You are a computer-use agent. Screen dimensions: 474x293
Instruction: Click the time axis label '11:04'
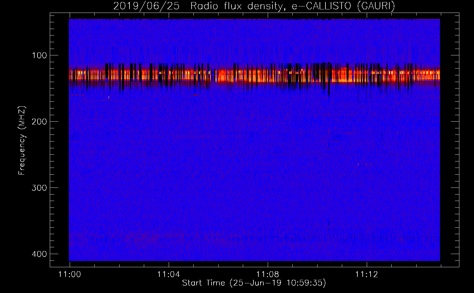pos(168,275)
